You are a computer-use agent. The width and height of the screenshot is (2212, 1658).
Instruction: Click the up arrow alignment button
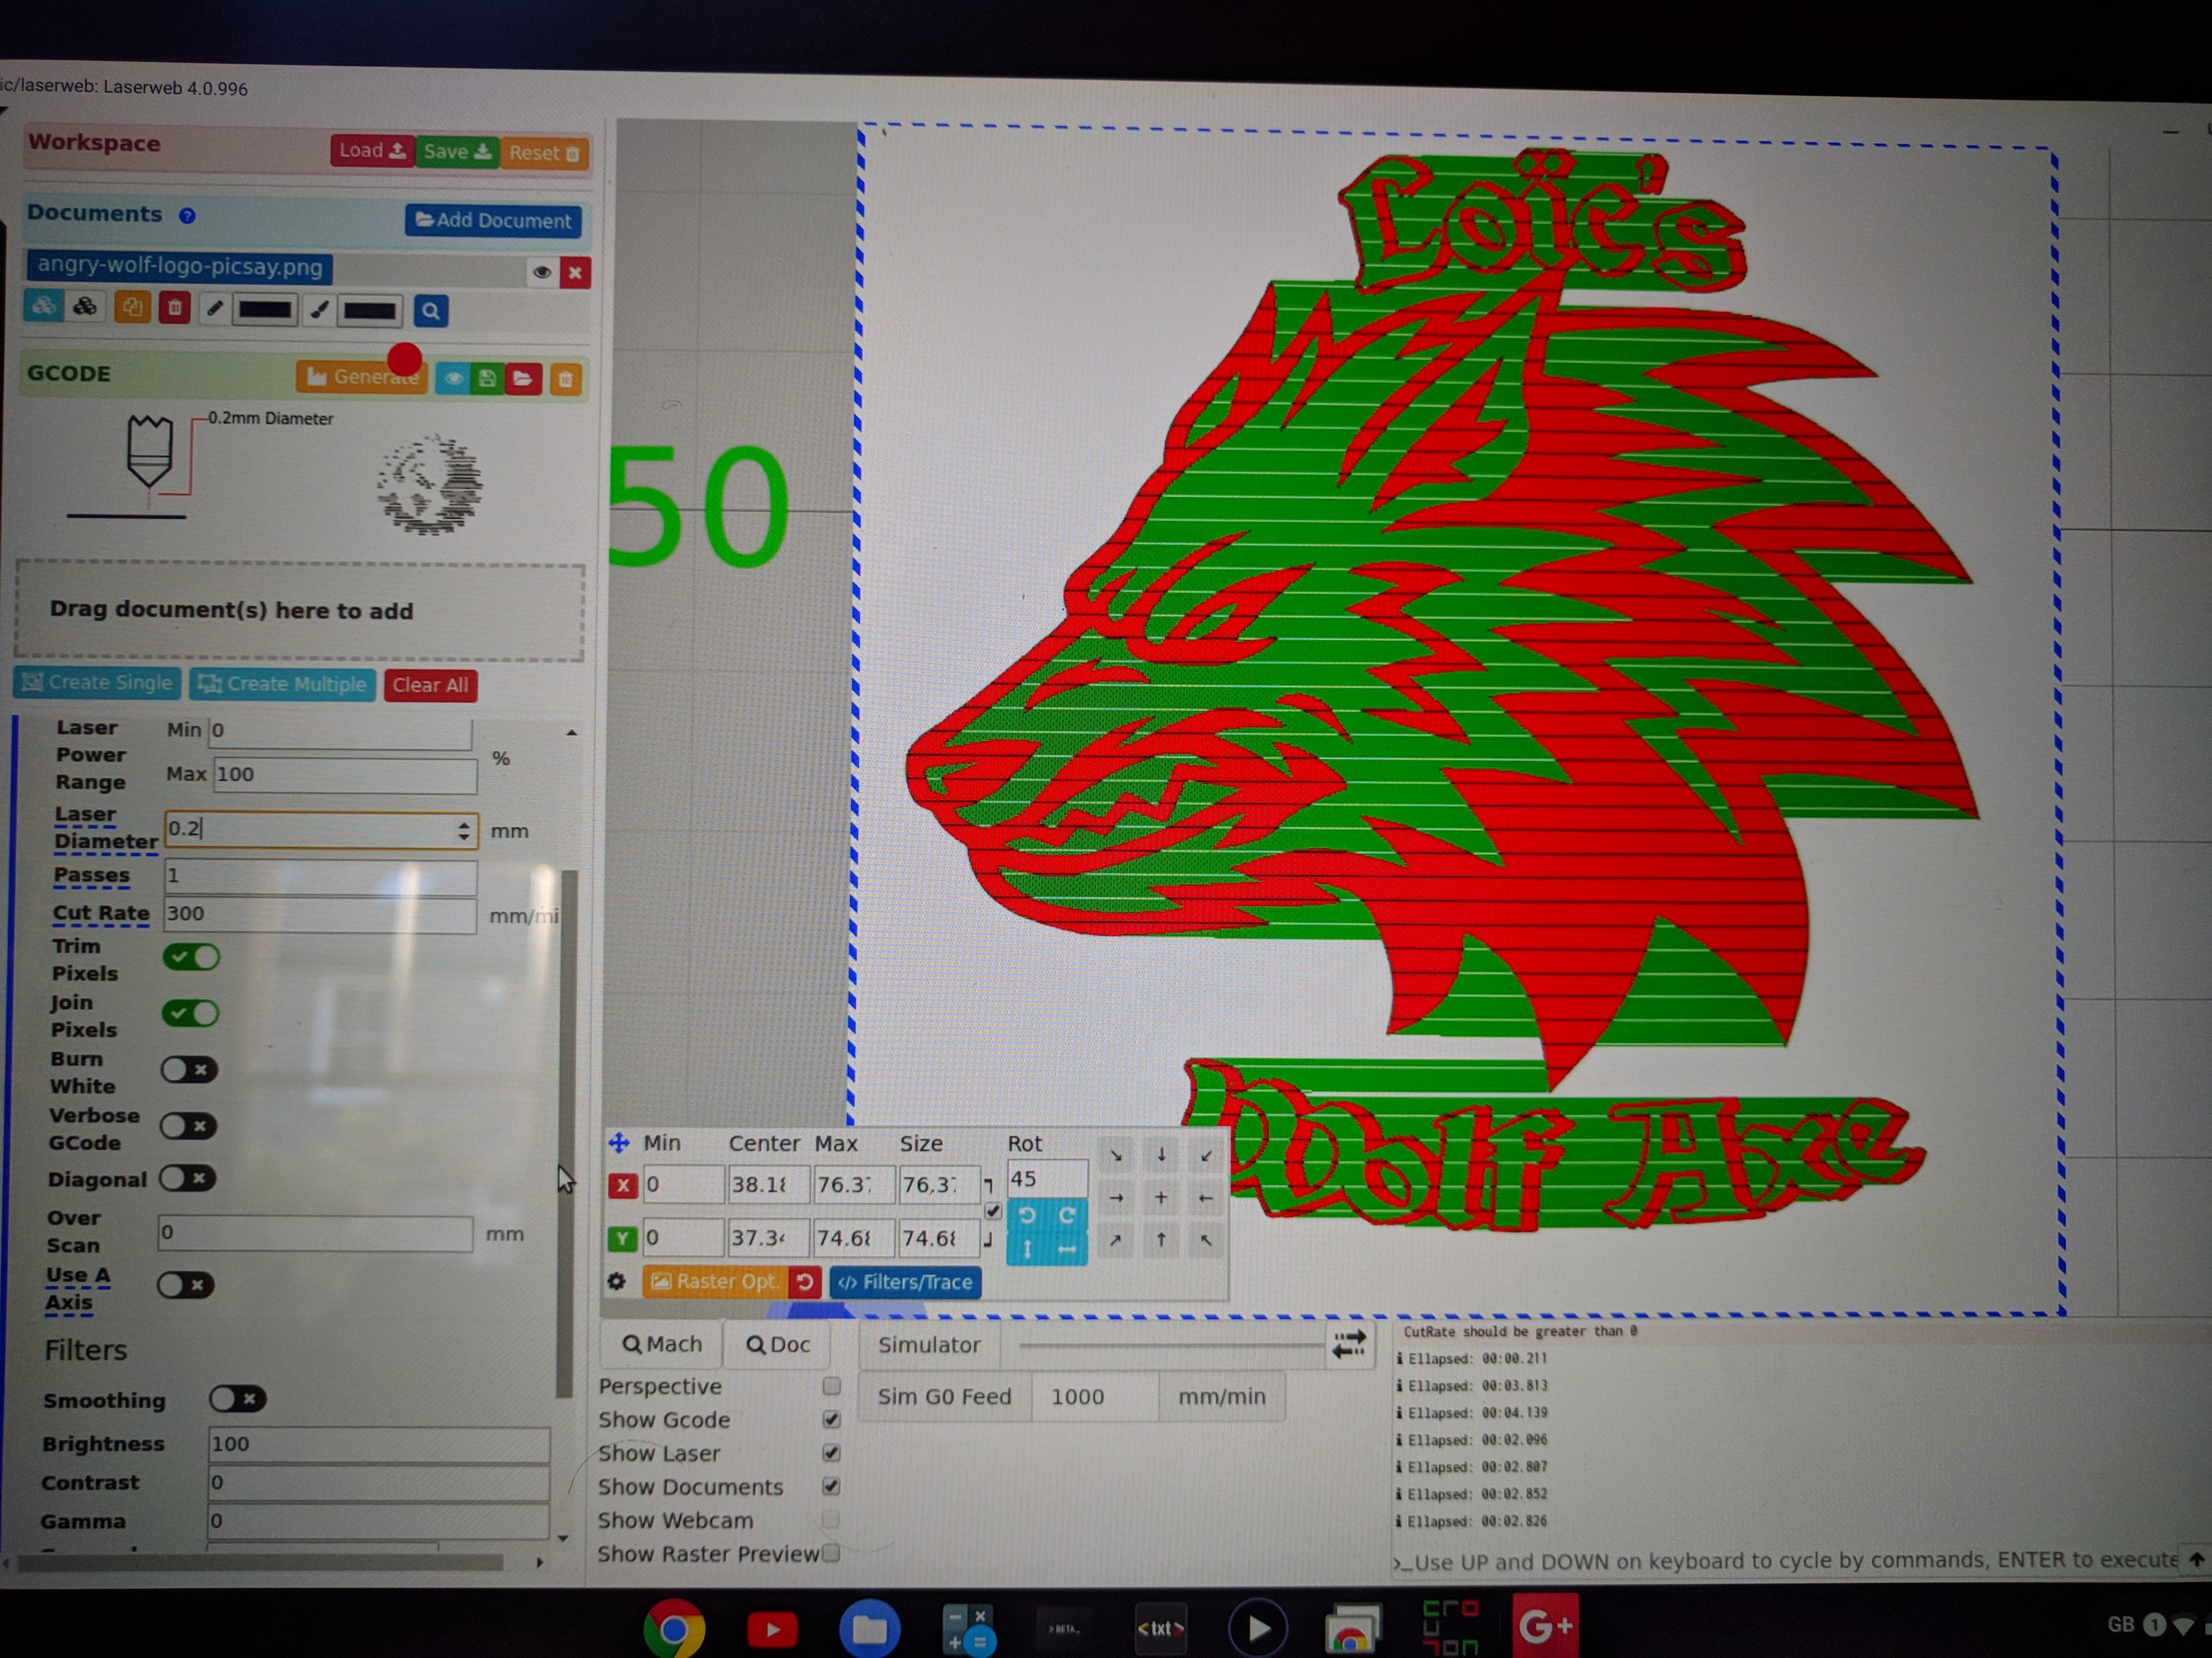(1161, 1240)
